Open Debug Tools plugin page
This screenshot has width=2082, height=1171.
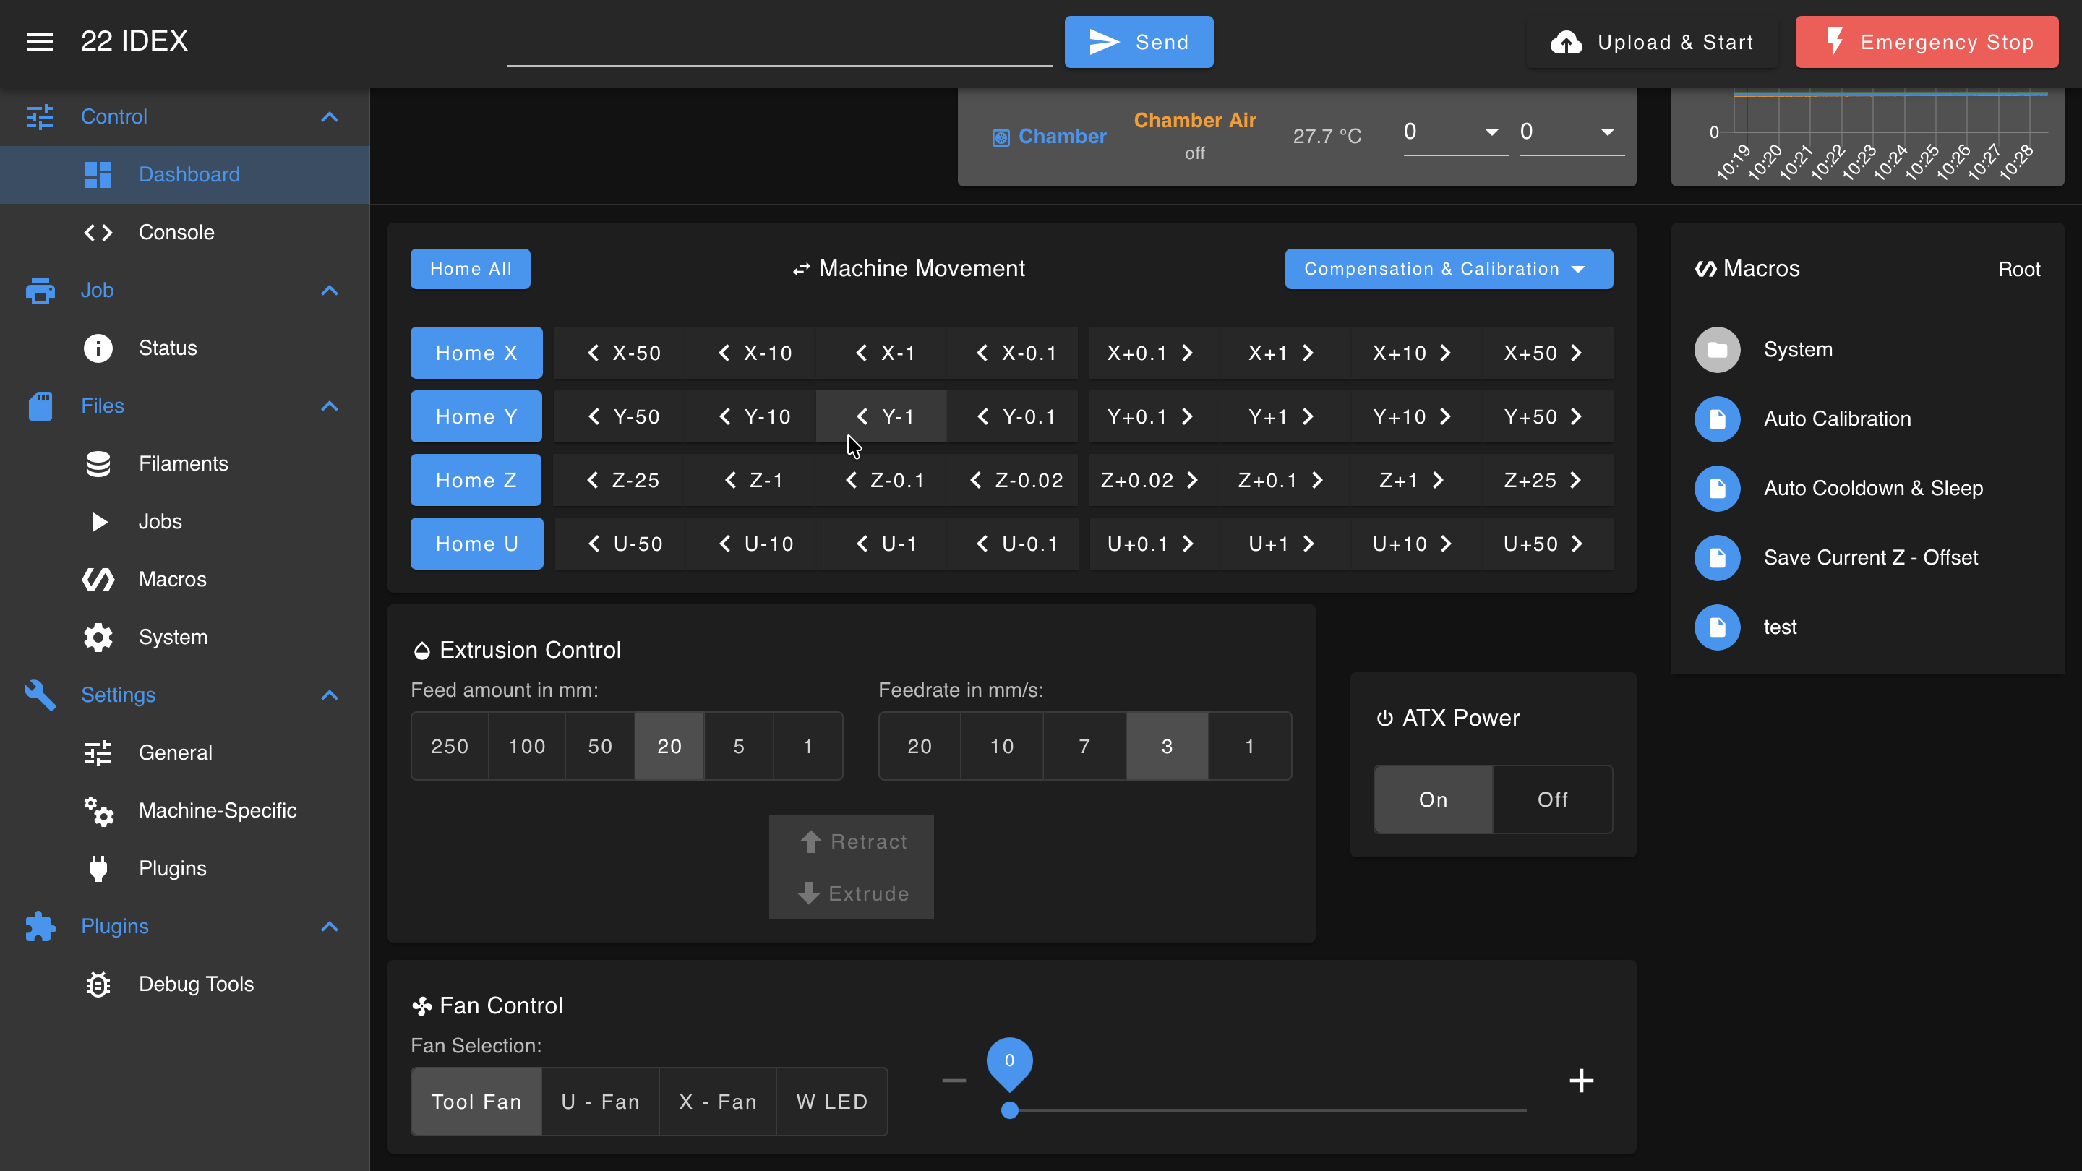point(185,985)
